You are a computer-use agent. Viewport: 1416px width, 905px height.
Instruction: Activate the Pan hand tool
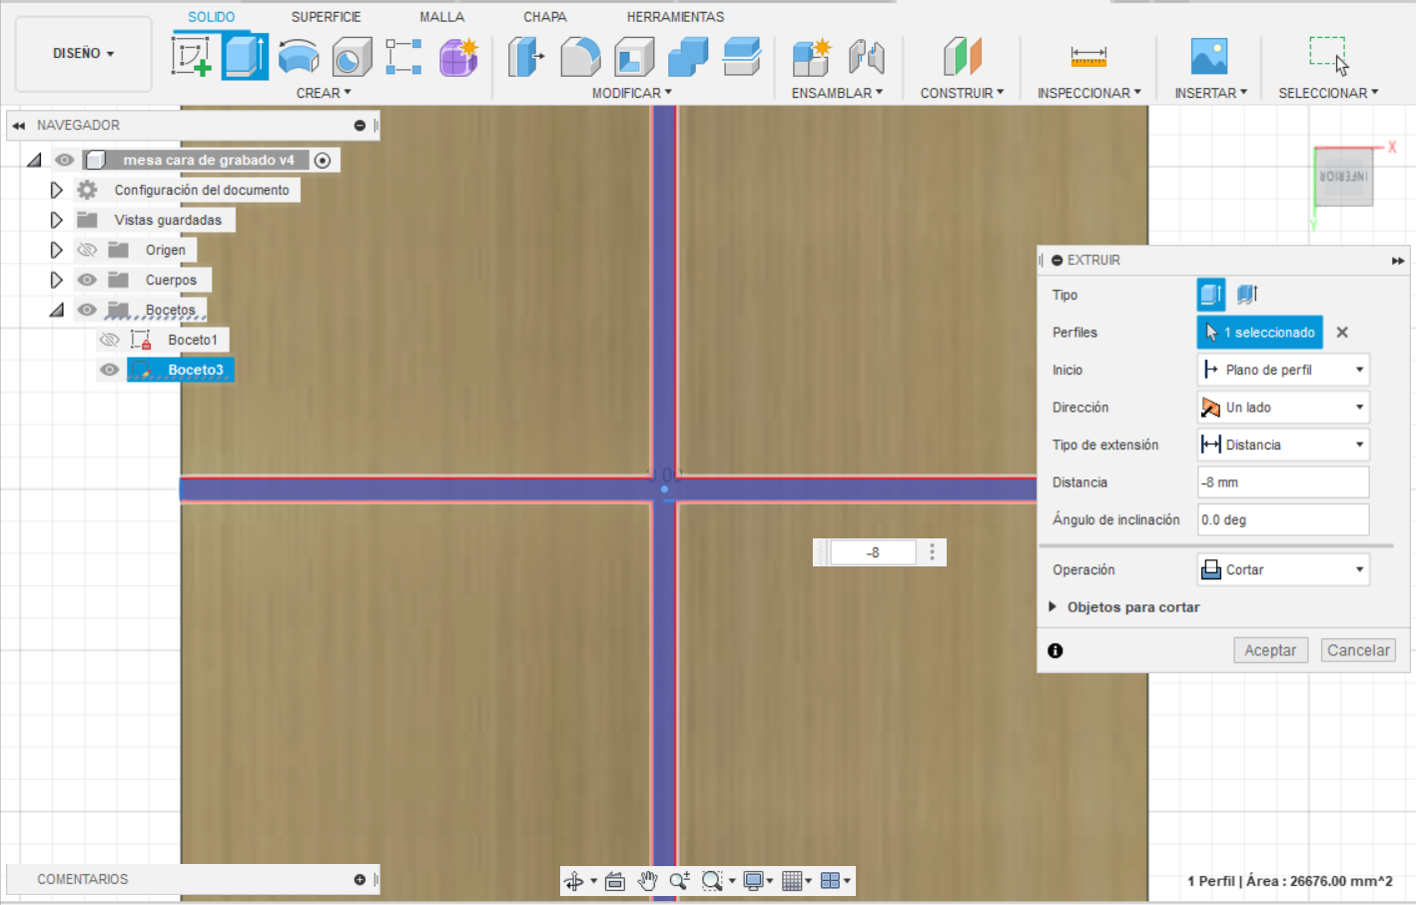click(x=647, y=880)
